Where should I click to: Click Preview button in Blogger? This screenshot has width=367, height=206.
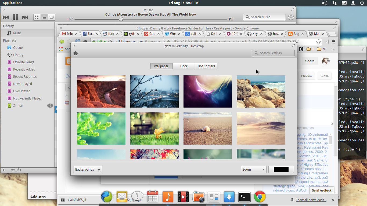(307, 76)
